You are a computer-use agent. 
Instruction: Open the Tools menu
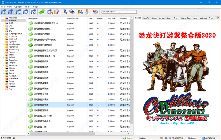(28, 7)
